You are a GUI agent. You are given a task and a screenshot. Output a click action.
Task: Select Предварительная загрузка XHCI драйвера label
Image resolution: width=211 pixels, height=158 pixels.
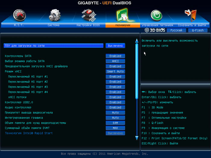click(36, 66)
